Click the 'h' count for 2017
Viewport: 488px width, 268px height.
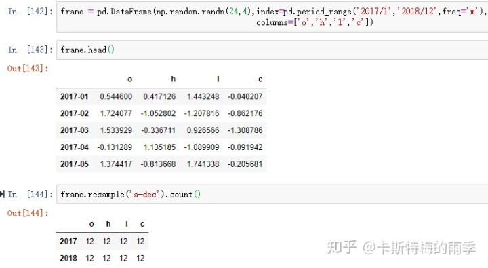click(x=107, y=242)
